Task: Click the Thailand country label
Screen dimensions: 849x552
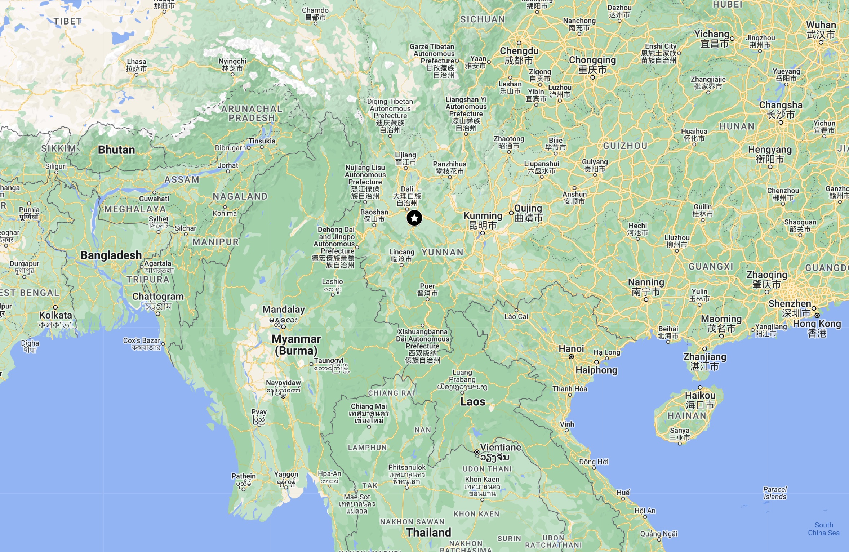Action: tap(428, 532)
